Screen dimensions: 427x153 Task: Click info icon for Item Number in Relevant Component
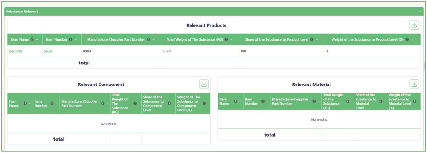pyautogui.click(x=52, y=103)
